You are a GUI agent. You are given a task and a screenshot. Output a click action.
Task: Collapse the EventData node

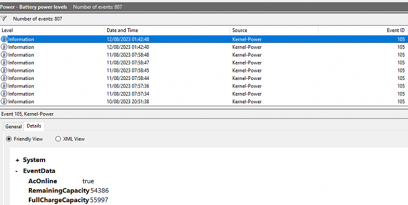17,171
